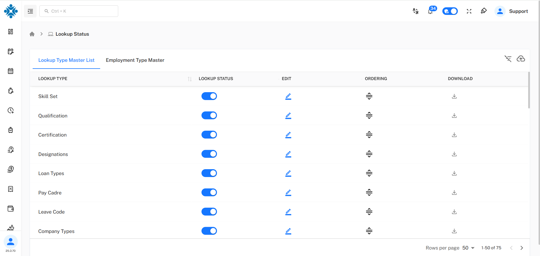This screenshot has height=256, width=540.
Task: Click the cloud export icon above the table
Action: (x=521, y=59)
